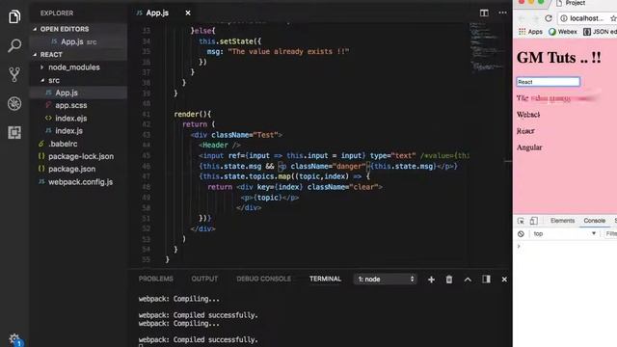The height and width of the screenshot is (347, 617).
Task: Select the App.js editor tab
Action: (x=157, y=13)
